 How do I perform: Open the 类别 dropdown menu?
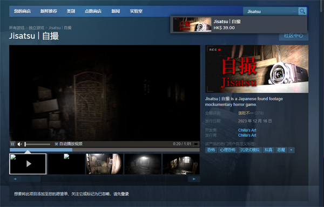(71, 11)
